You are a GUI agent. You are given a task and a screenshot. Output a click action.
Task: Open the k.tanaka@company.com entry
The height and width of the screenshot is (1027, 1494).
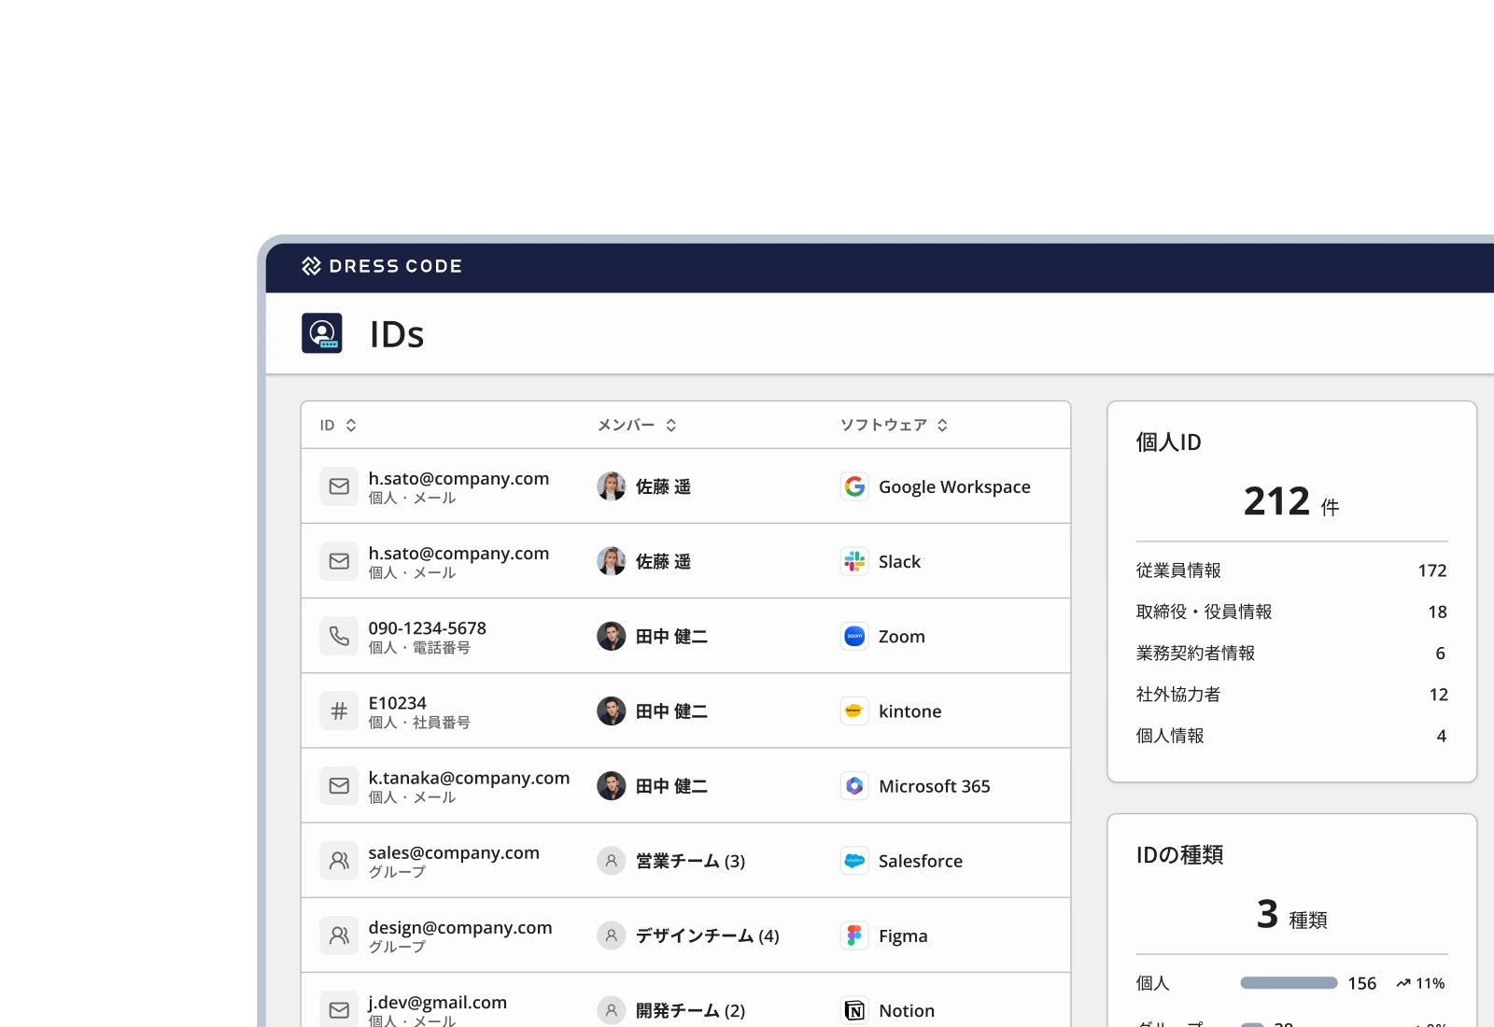tap(469, 778)
